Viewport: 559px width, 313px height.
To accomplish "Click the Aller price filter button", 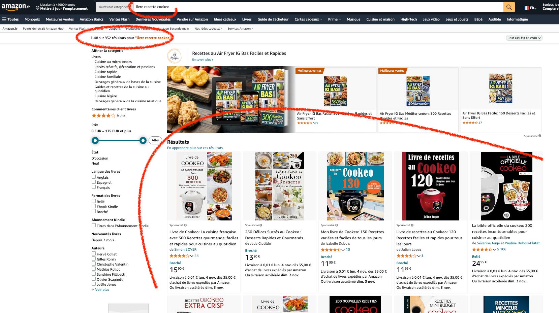I will (155, 140).
